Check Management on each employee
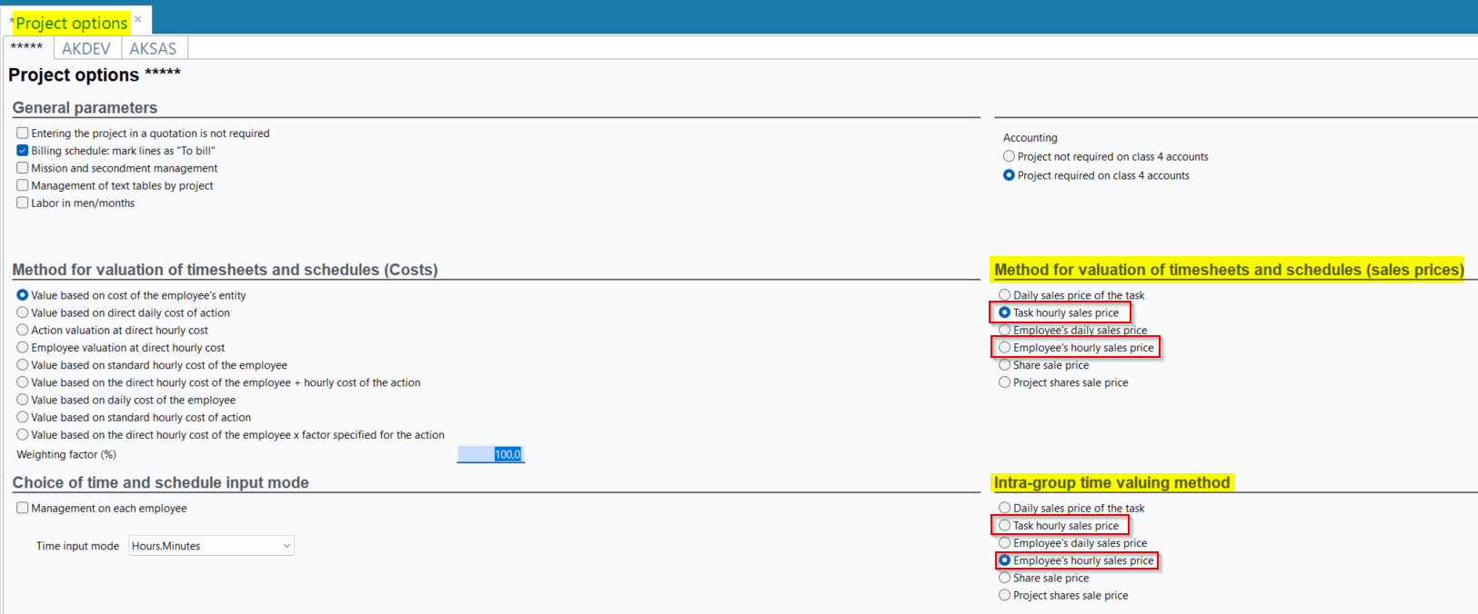 pyautogui.click(x=23, y=509)
